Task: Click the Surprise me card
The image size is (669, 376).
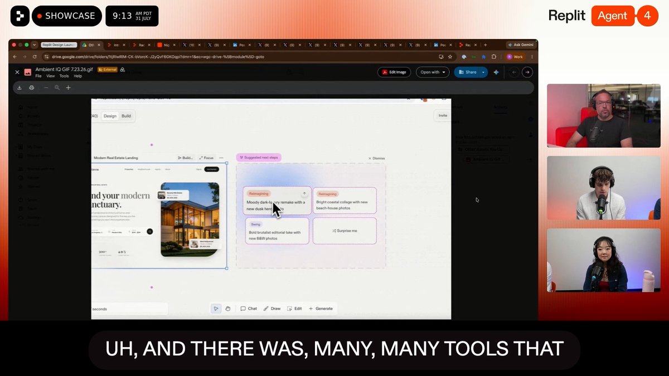Action: pos(345,231)
